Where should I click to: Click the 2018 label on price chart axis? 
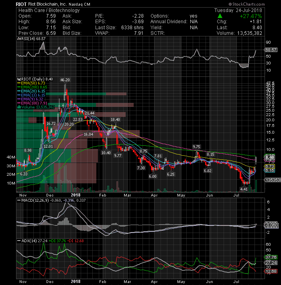[x=75, y=195]
